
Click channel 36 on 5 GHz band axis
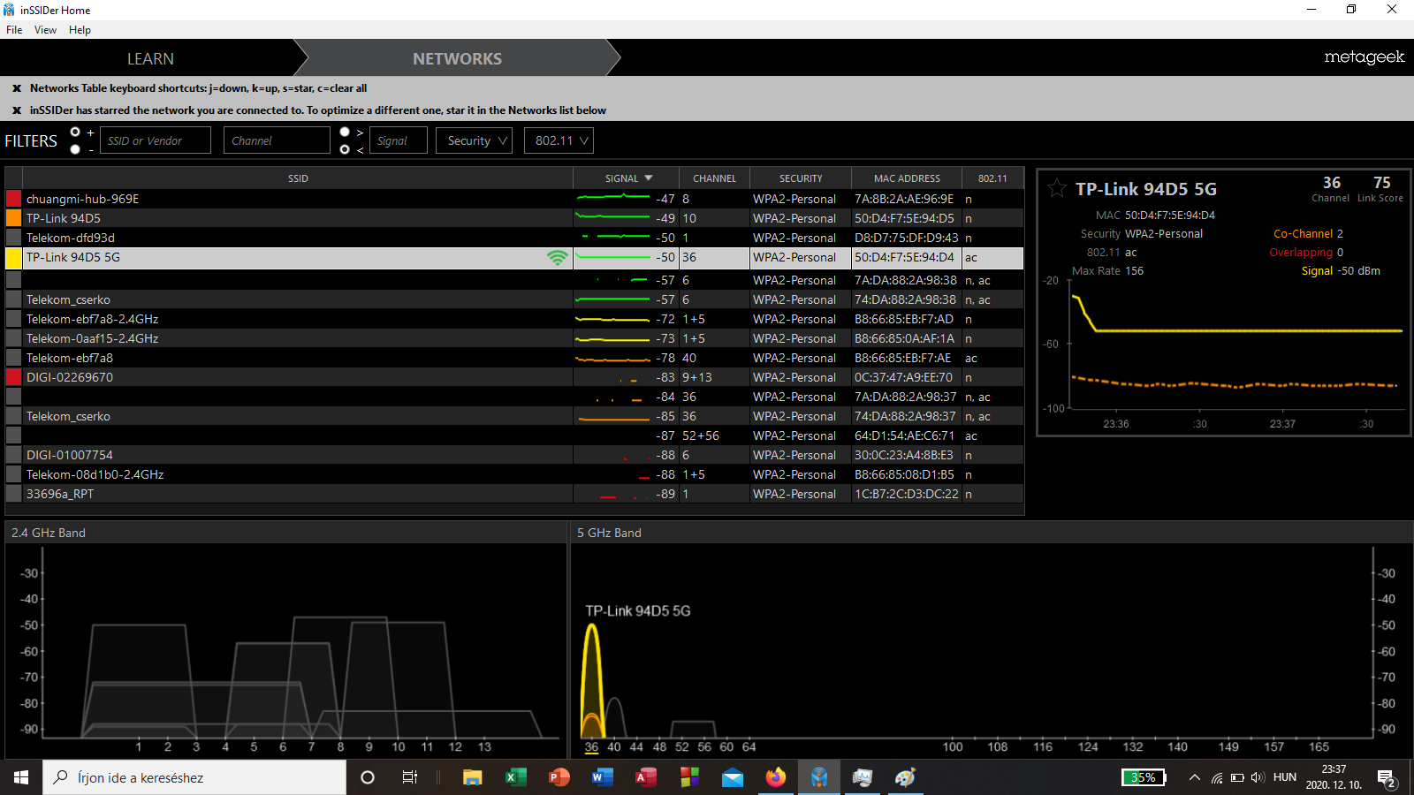pyautogui.click(x=591, y=746)
